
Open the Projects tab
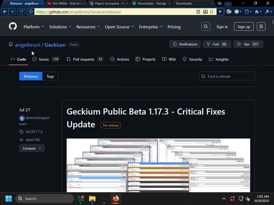[146, 59]
